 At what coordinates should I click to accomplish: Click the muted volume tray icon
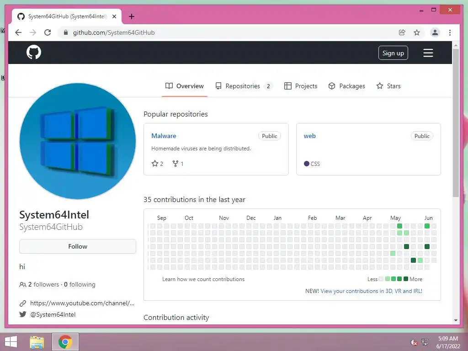tap(414, 342)
